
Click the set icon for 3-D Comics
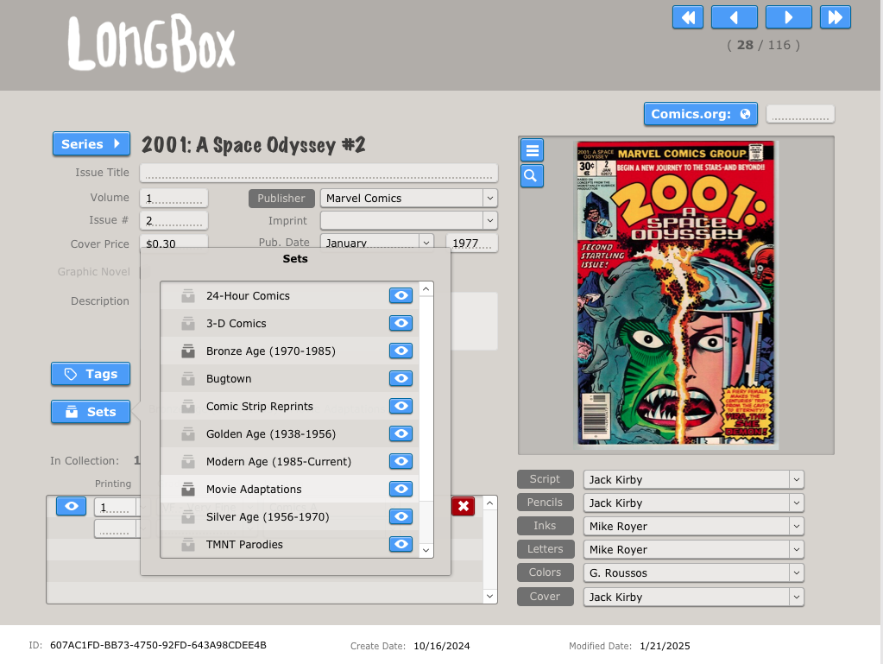188,324
